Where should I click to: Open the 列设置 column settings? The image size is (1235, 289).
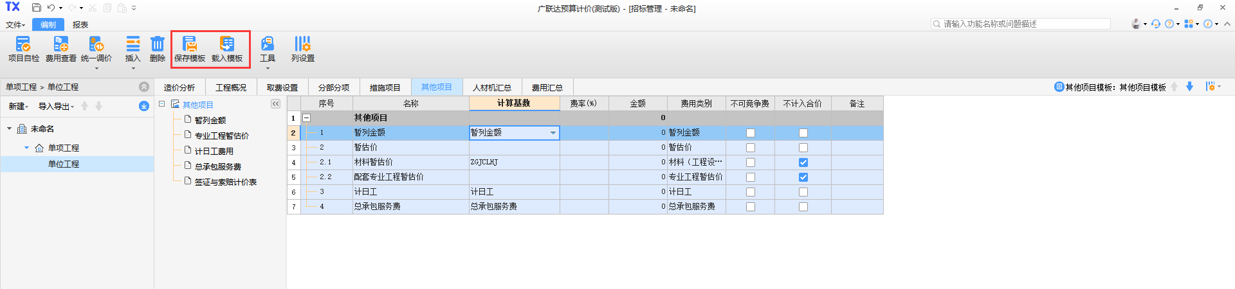click(302, 44)
